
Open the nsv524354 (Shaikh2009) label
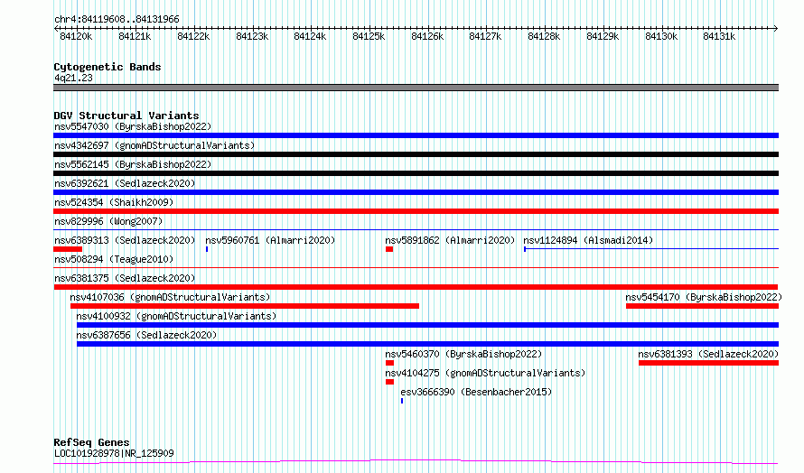pyautogui.click(x=114, y=202)
